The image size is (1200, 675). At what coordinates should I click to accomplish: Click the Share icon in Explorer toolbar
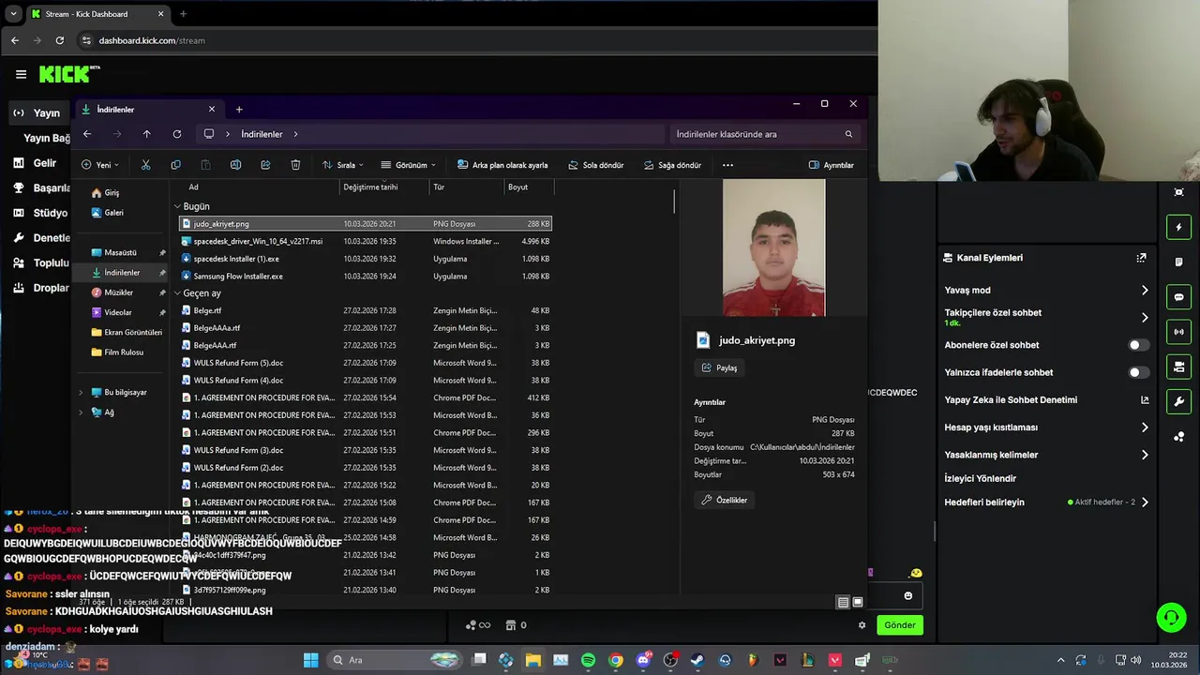pos(265,165)
